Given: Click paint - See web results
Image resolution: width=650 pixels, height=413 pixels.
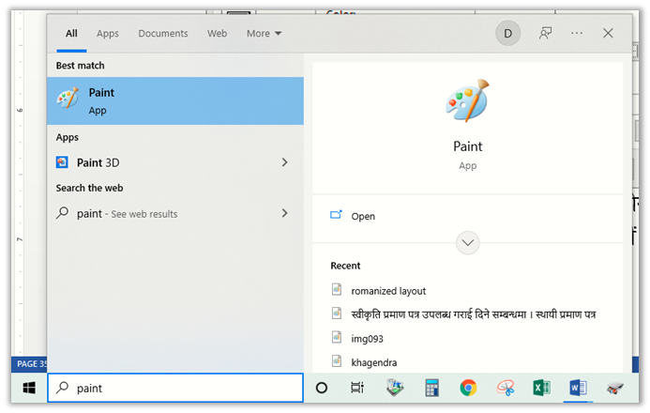Looking at the screenshot, I should [x=127, y=214].
